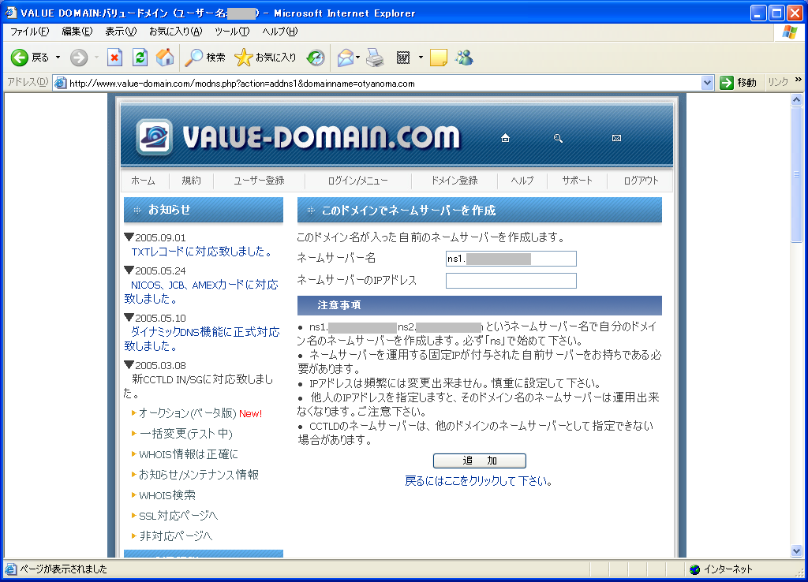Click the vertical scrollbar up arrow

pyautogui.click(x=797, y=99)
